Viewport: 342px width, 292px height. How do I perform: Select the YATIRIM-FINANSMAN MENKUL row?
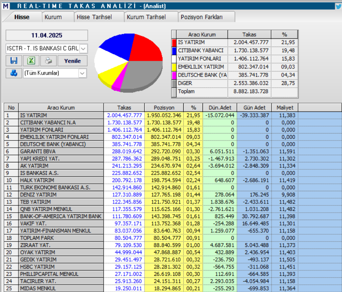pyautogui.click(x=173, y=230)
